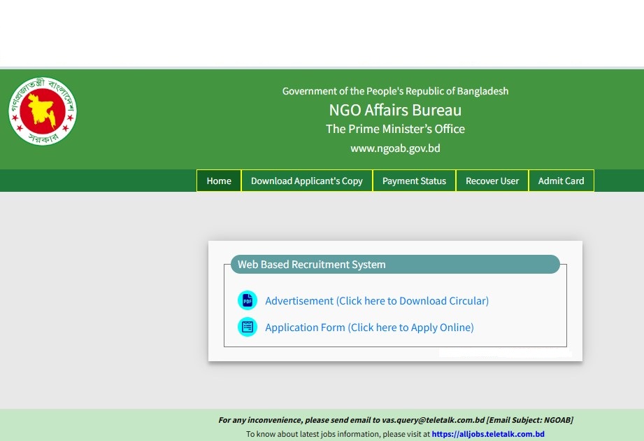This screenshot has width=644, height=441.
Task: Click the Web Based Recruitment System header
Action: tap(311, 265)
